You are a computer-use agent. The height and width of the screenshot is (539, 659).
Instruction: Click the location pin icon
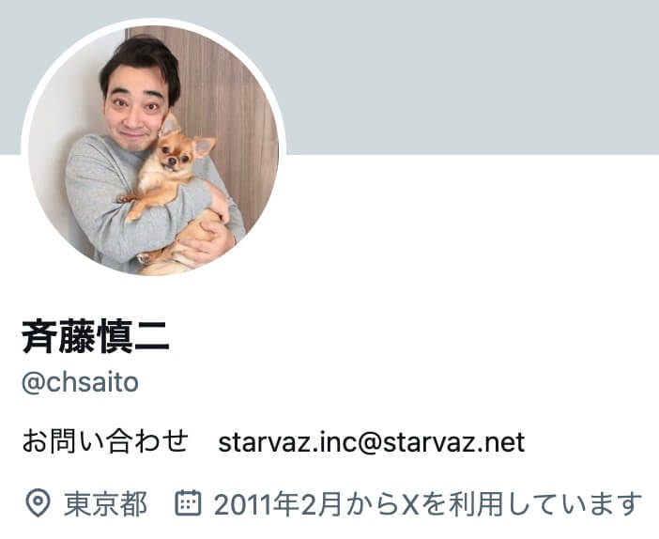[38, 502]
